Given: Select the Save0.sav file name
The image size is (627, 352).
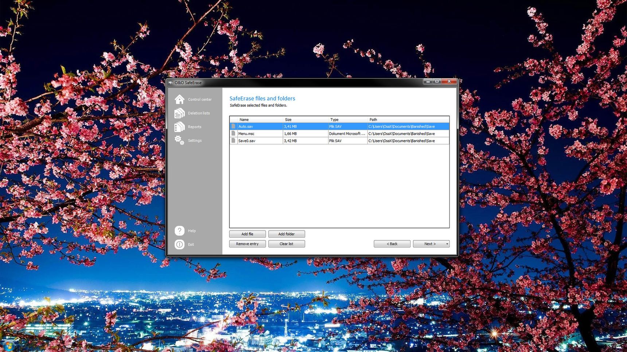Looking at the screenshot, I should [x=247, y=141].
